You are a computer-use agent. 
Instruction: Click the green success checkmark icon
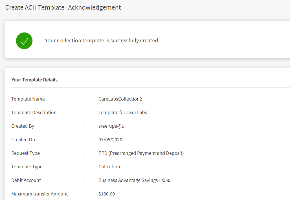(24, 41)
